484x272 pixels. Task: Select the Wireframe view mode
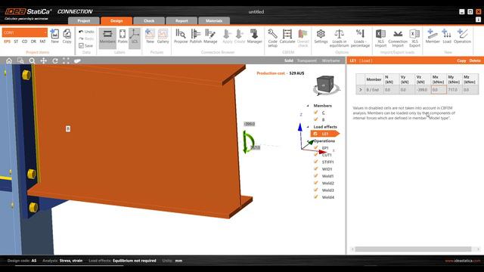pos(331,60)
